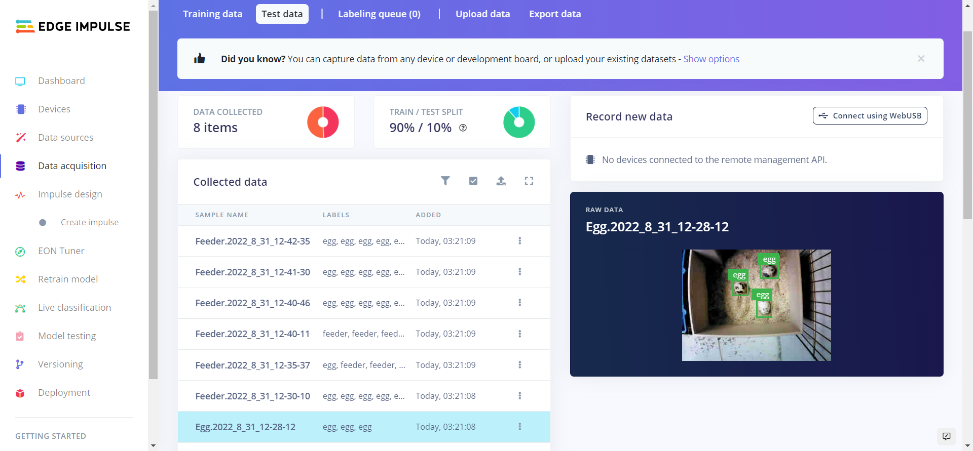Switch to the Training data tab

(x=212, y=14)
